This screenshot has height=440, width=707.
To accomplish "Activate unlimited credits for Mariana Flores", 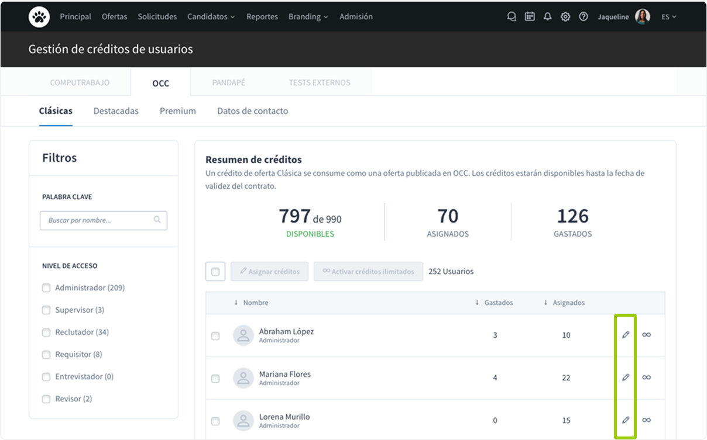I will tap(646, 377).
